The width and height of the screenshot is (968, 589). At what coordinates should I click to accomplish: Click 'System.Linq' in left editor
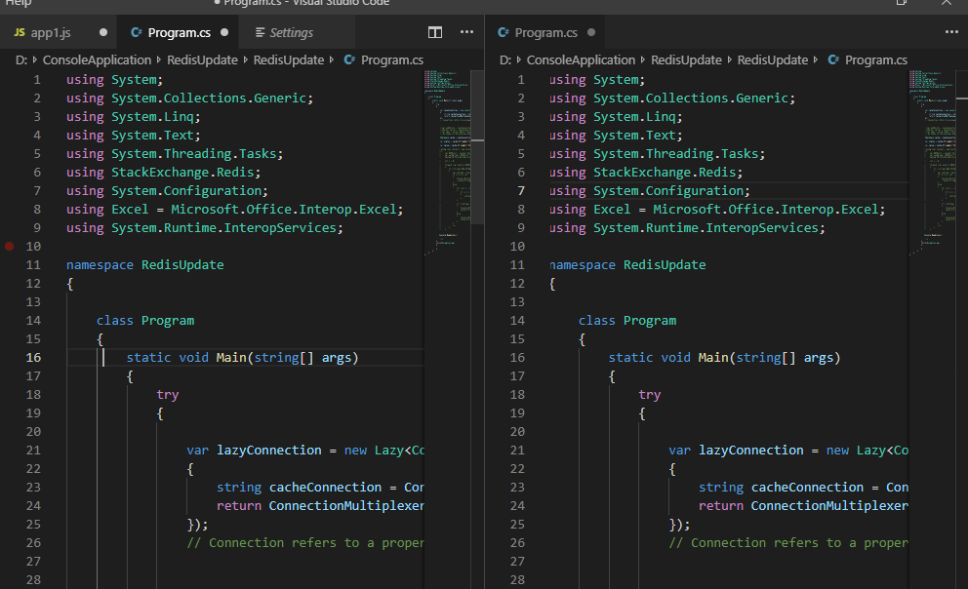(152, 117)
